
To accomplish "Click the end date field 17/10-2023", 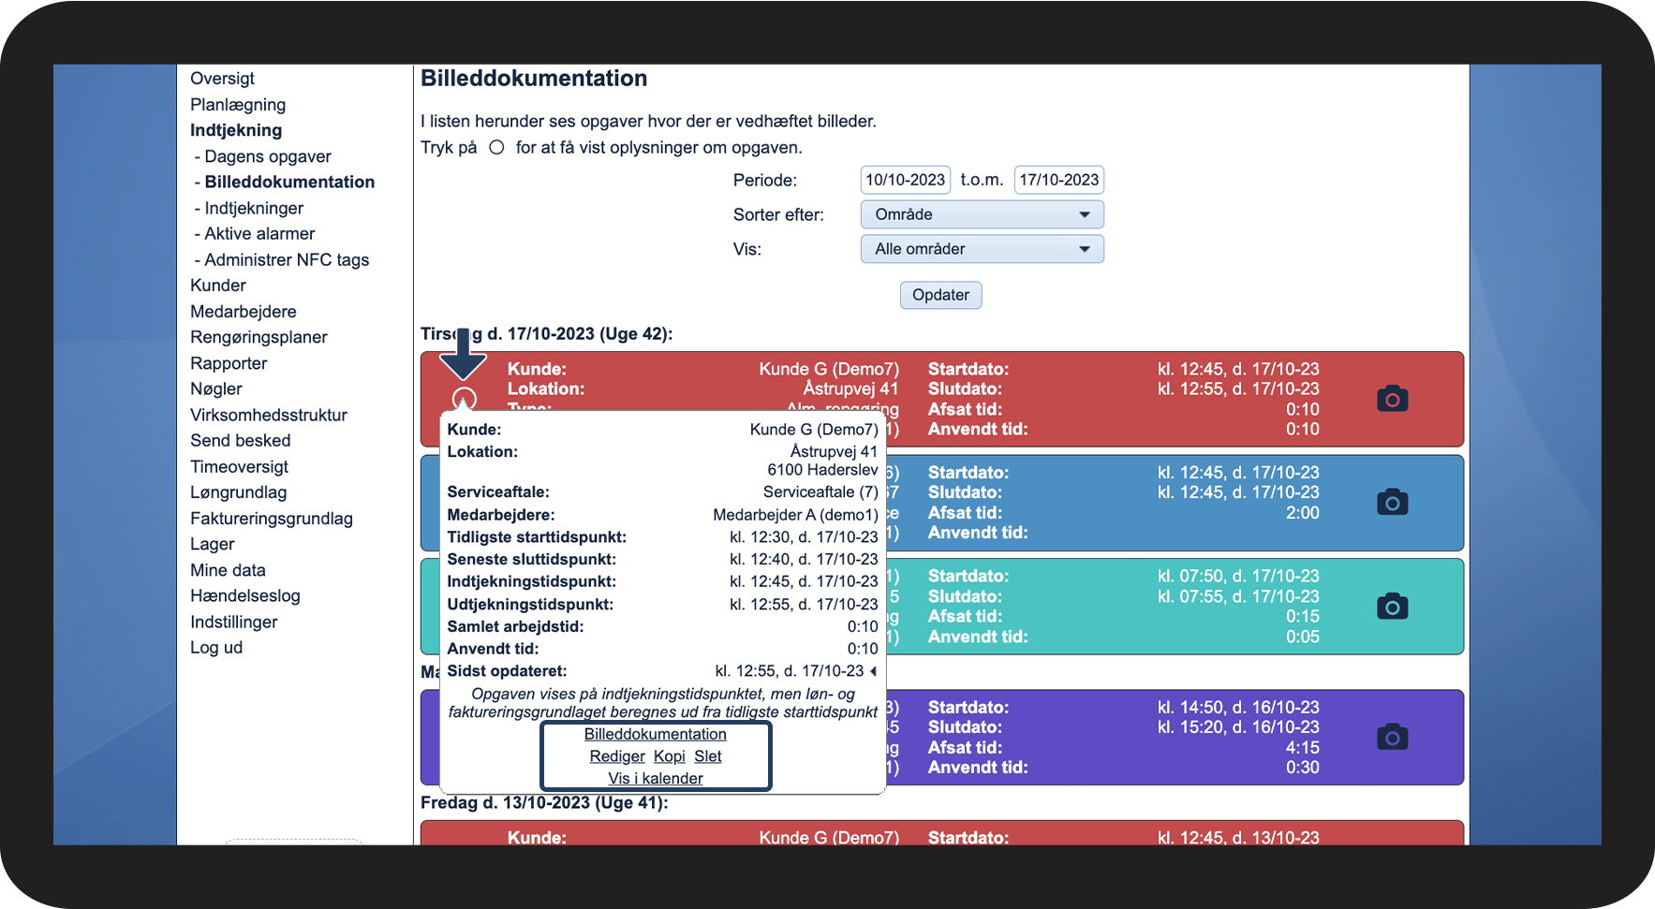I will (x=1059, y=180).
